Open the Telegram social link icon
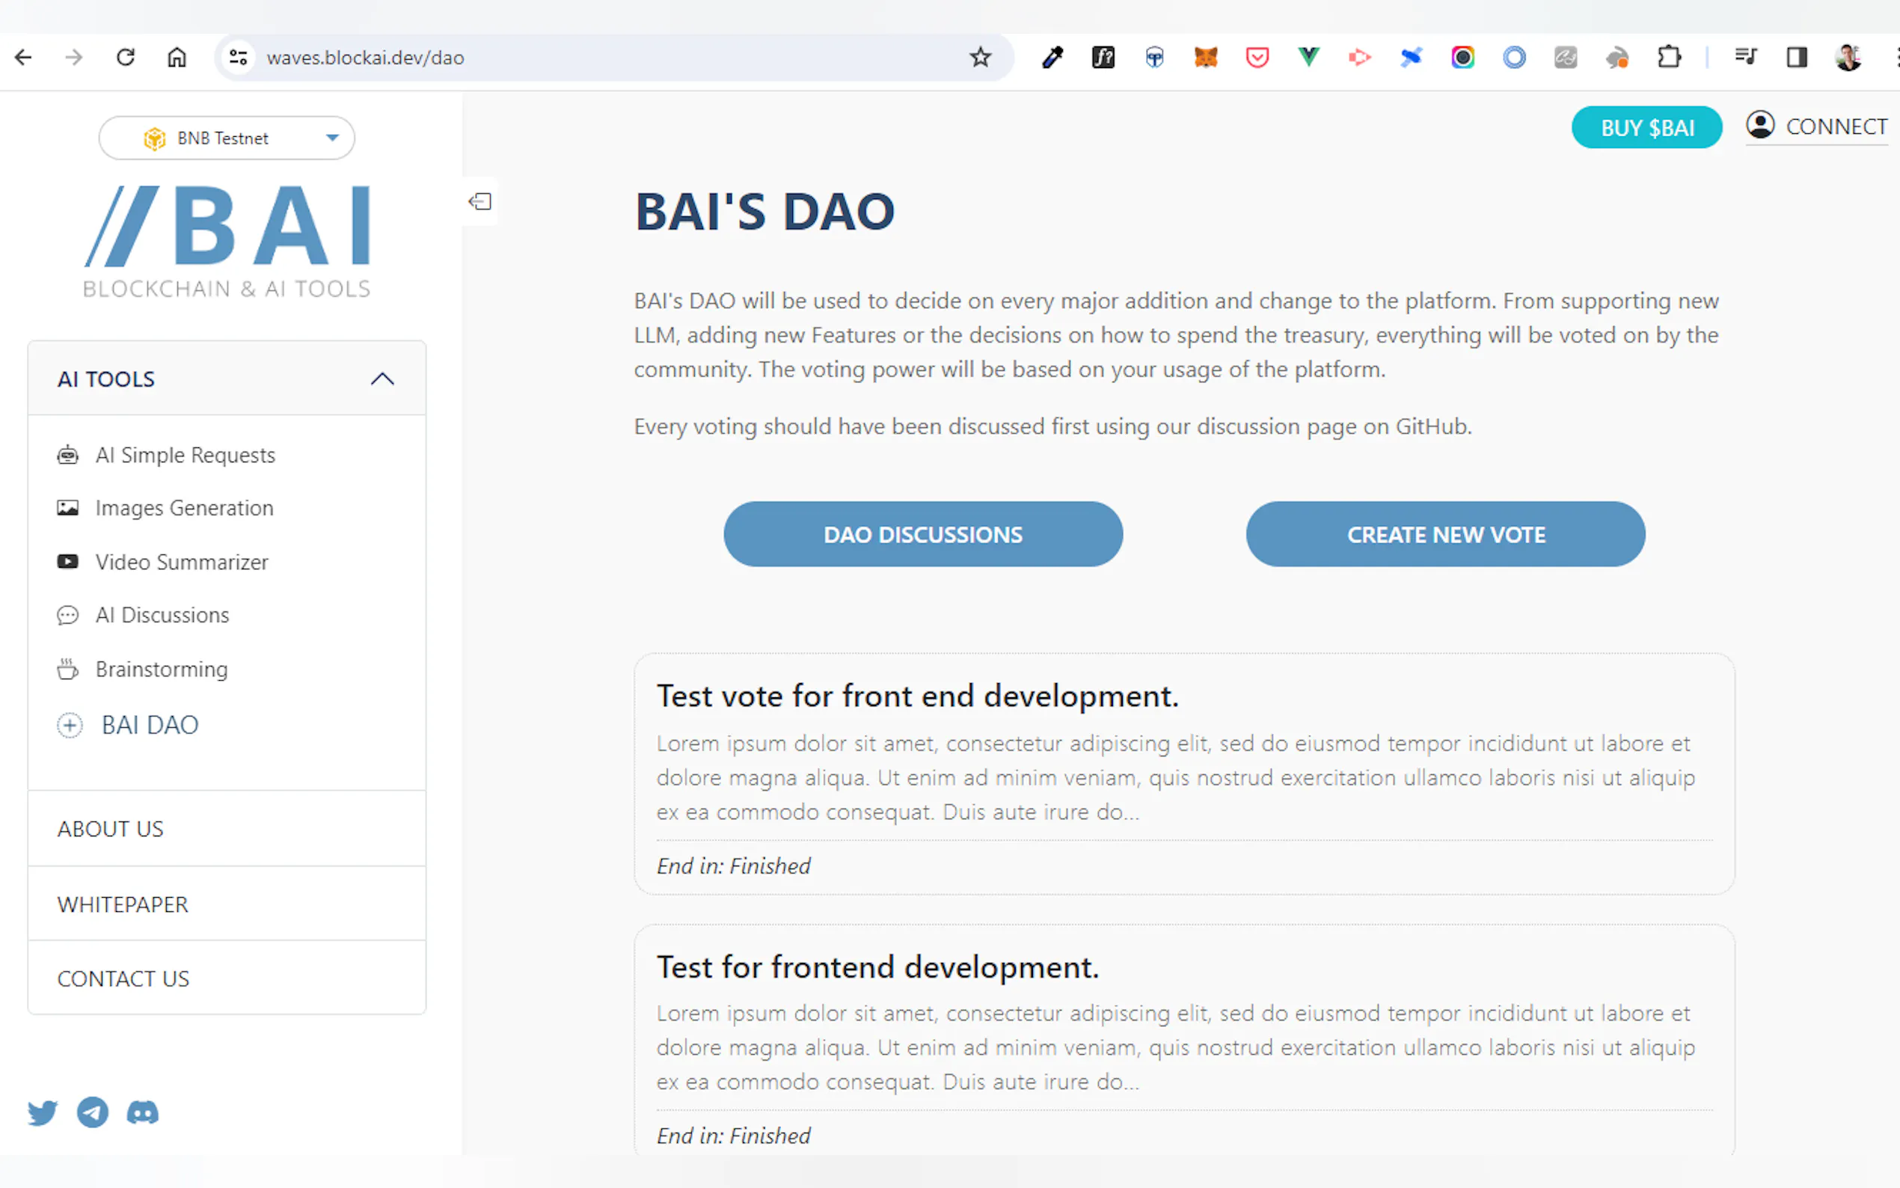This screenshot has height=1188, width=1900. pyautogui.click(x=93, y=1112)
